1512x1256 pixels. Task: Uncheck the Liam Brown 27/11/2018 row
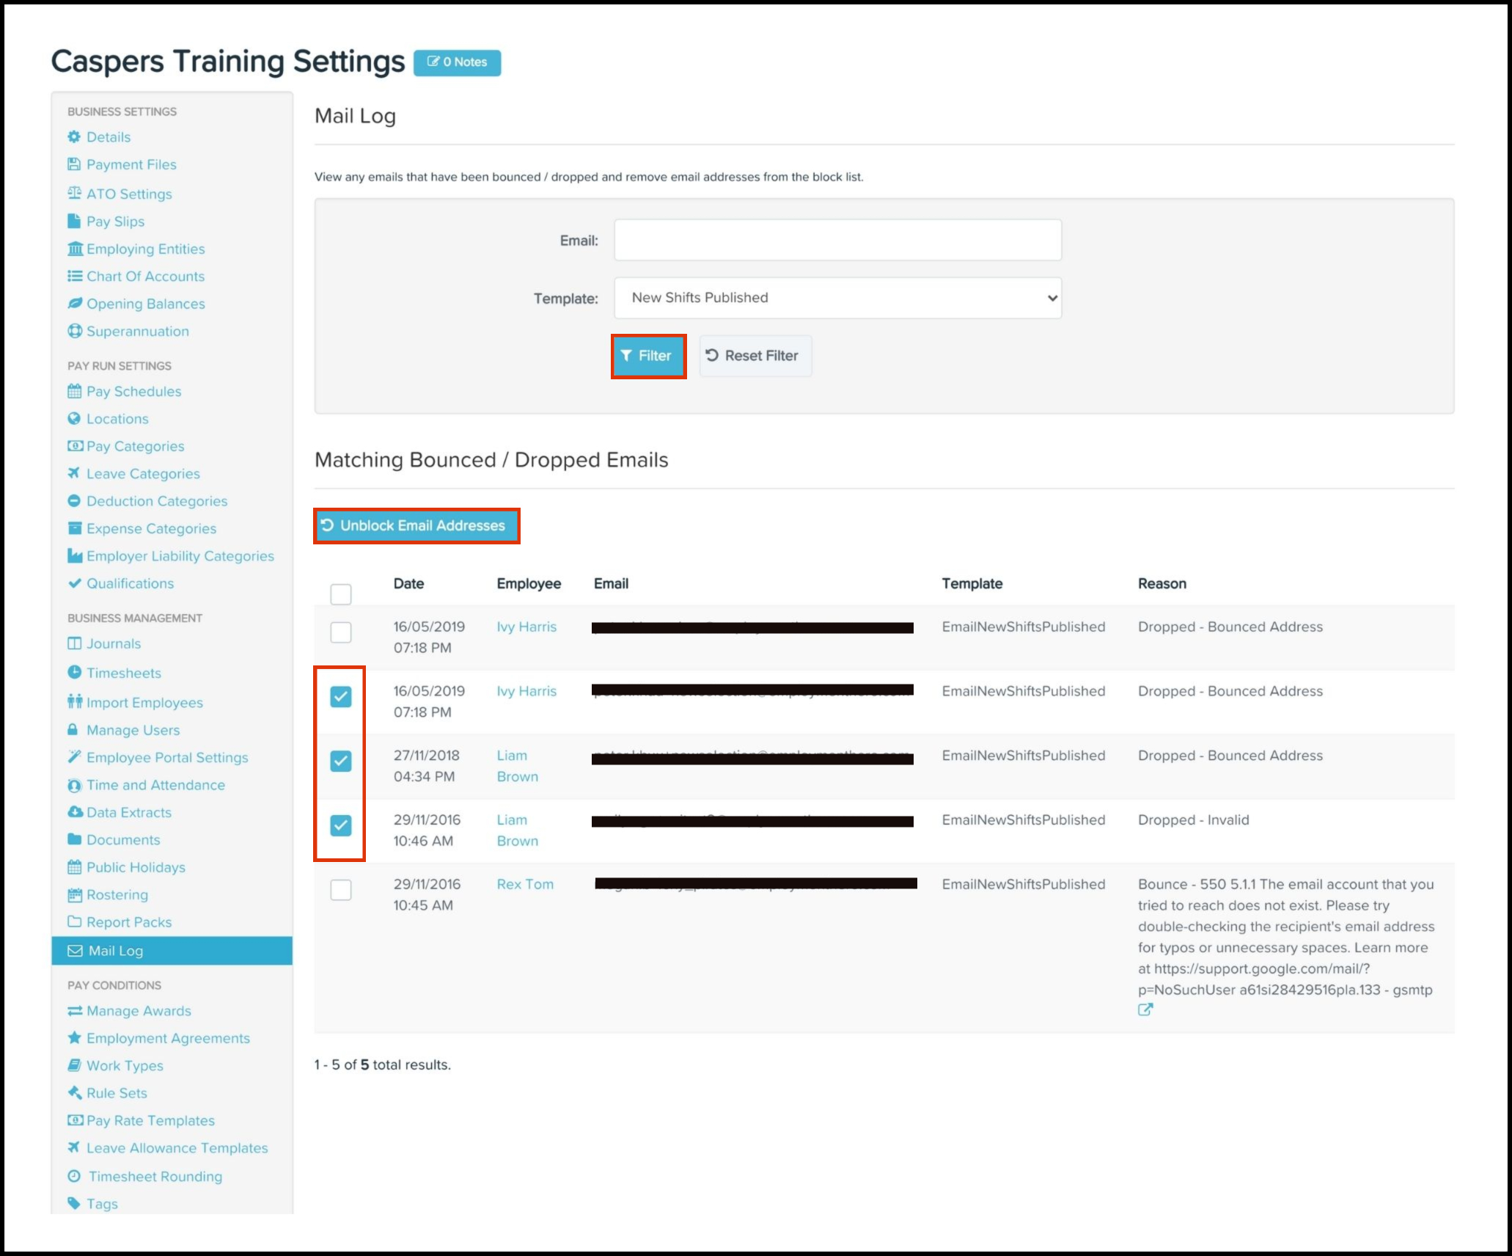(341, 761)
